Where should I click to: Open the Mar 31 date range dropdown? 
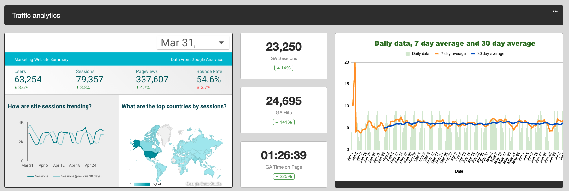pyautogui.click(x=193, y=43)
